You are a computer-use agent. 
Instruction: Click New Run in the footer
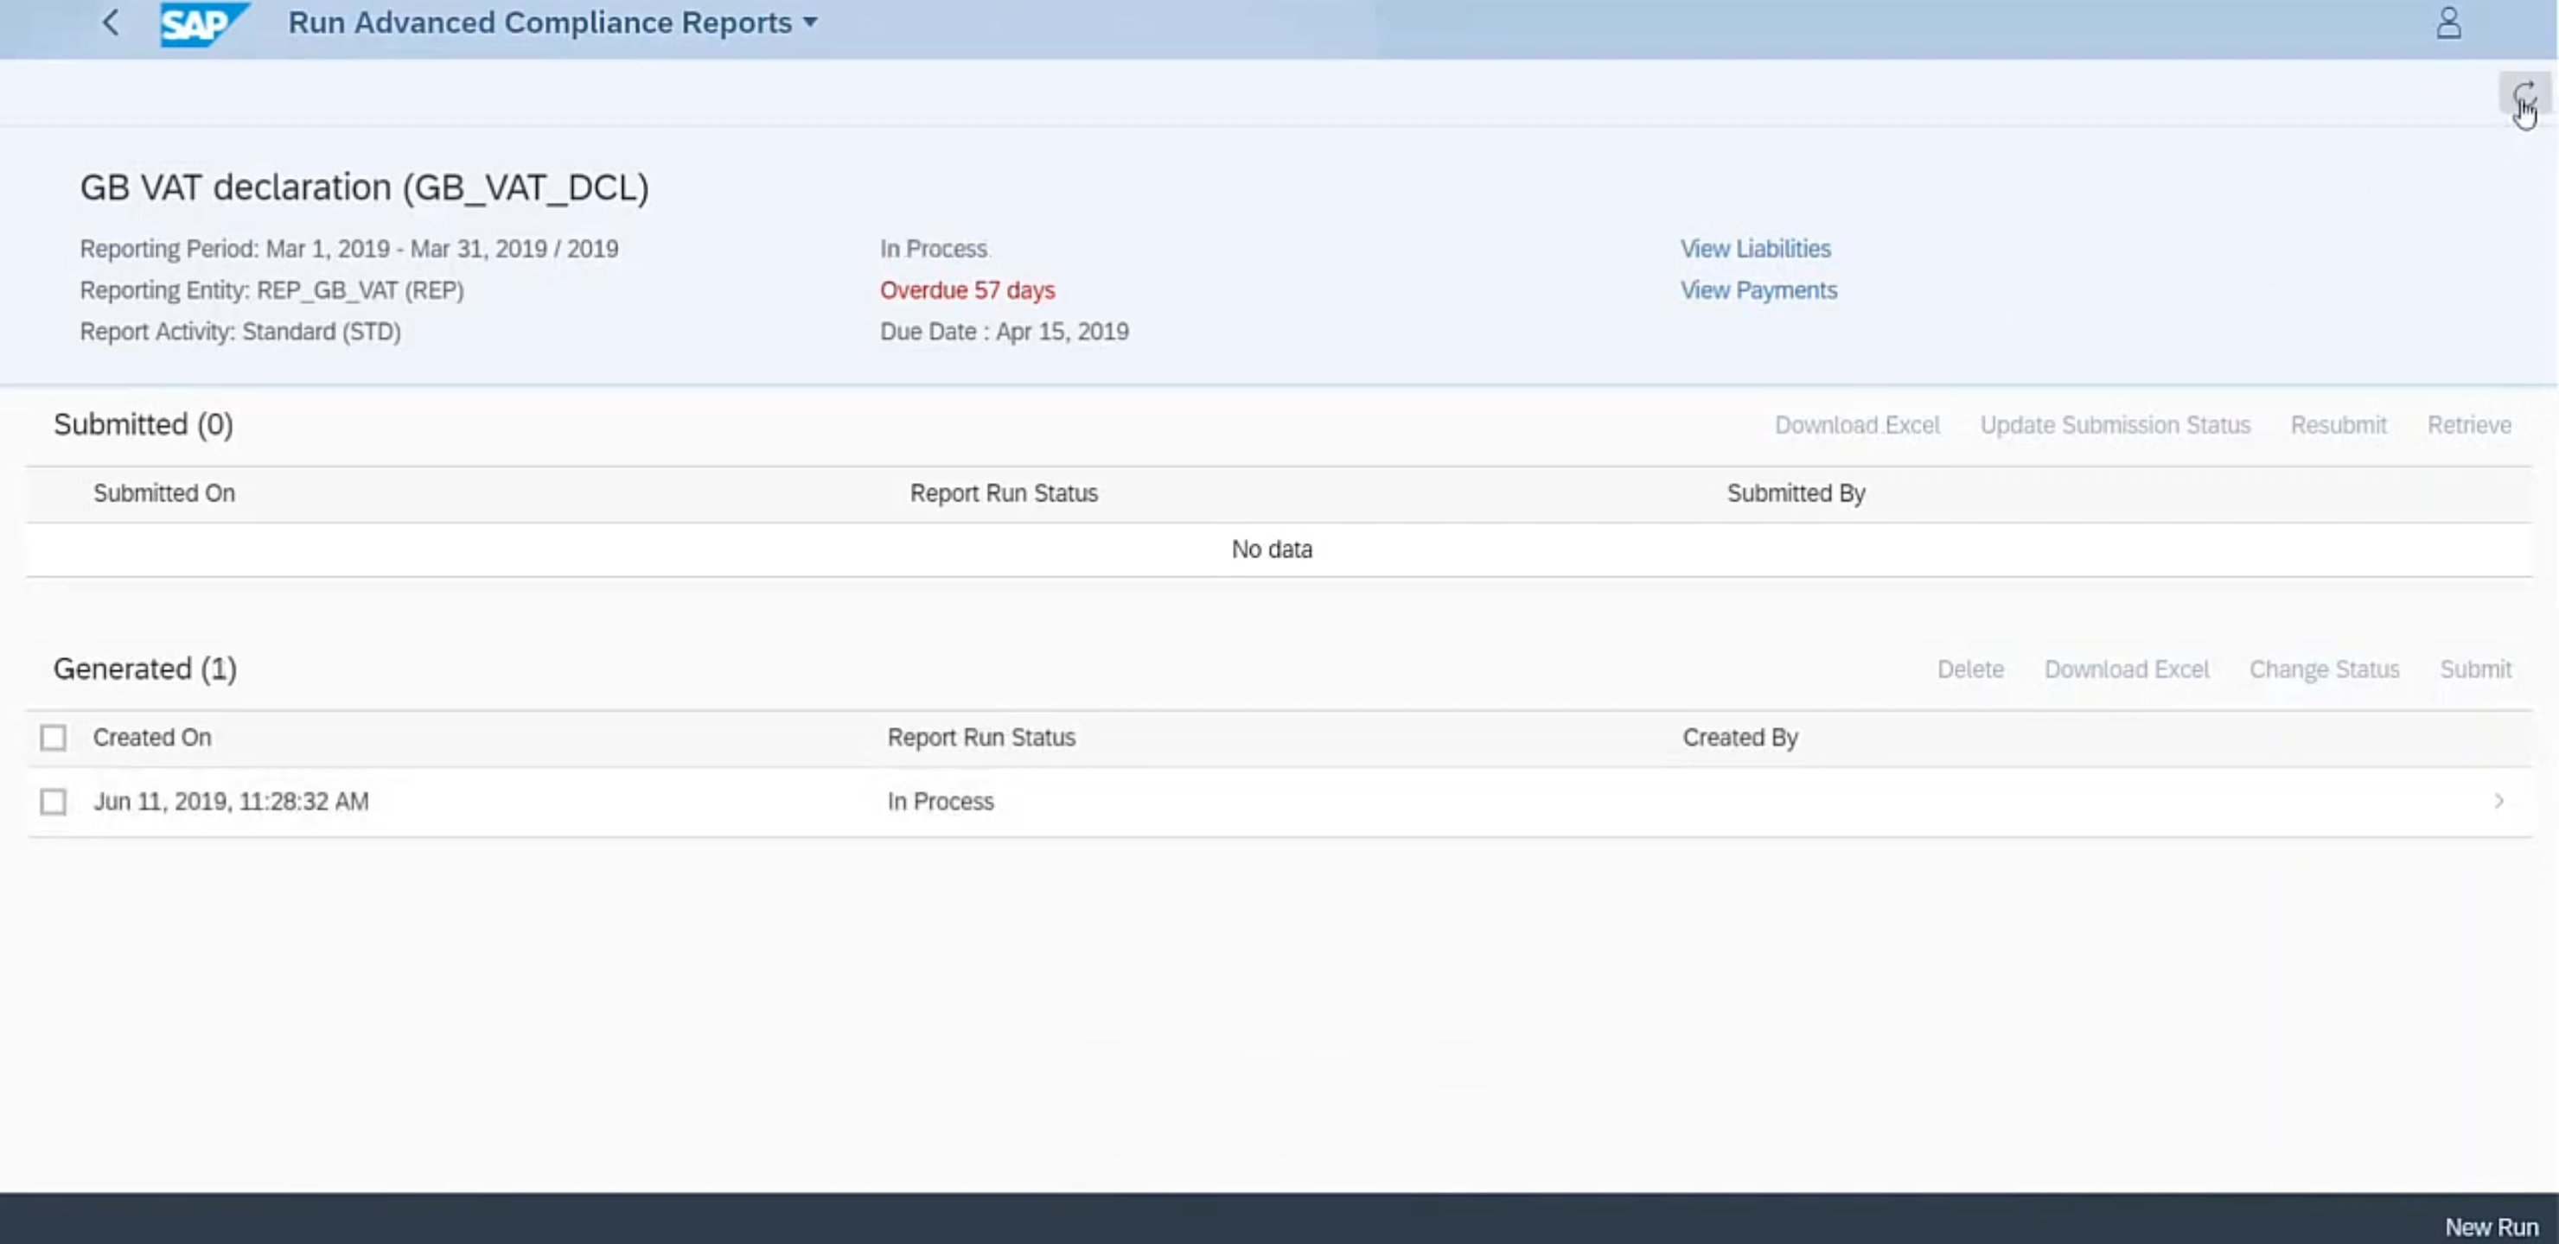coord(2491,1227)
